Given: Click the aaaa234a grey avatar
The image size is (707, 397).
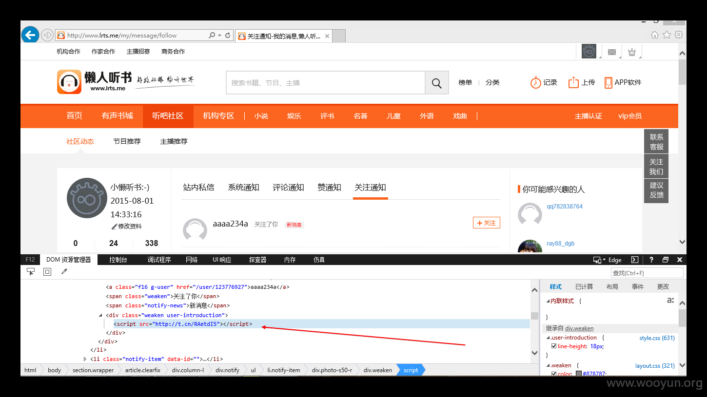Looking at the screenshot, I should [195, 230].
